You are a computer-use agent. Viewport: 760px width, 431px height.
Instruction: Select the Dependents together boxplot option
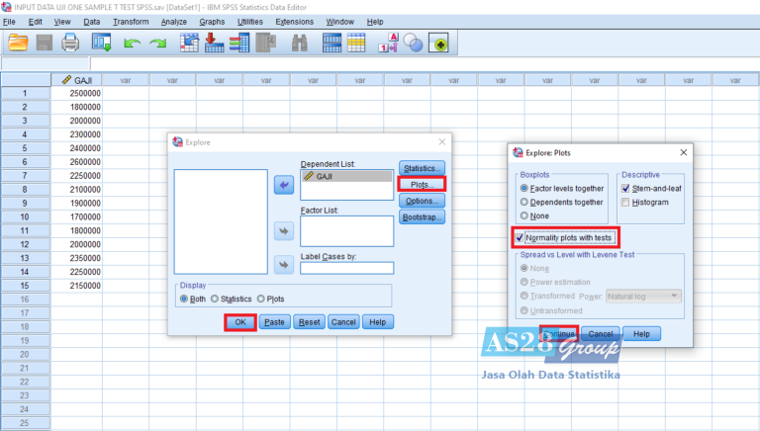(x=525, y=203)
